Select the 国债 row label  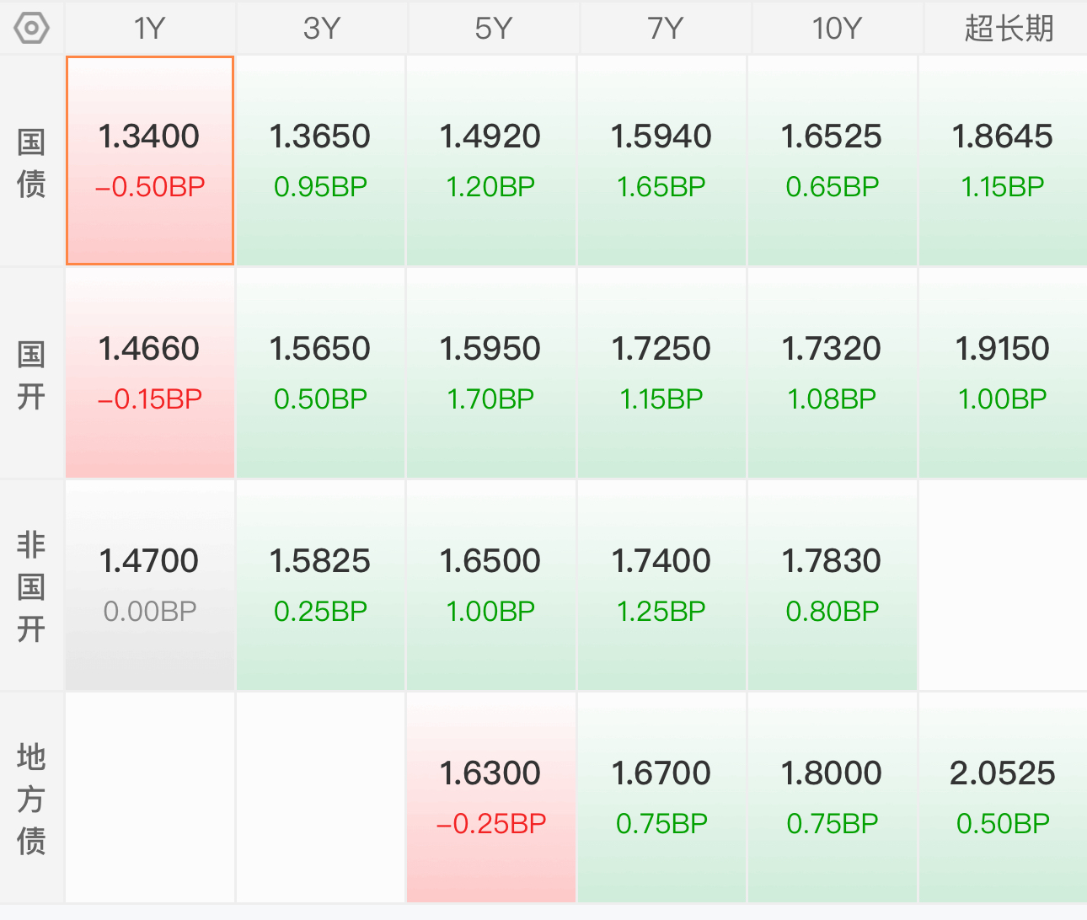pyautogui.click(x=31, y=162)
